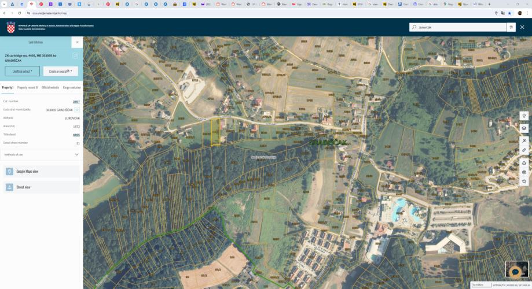Select the zoom magnifier map tool
The height and width of the screenshot is (289, 532).
(524, 140)
